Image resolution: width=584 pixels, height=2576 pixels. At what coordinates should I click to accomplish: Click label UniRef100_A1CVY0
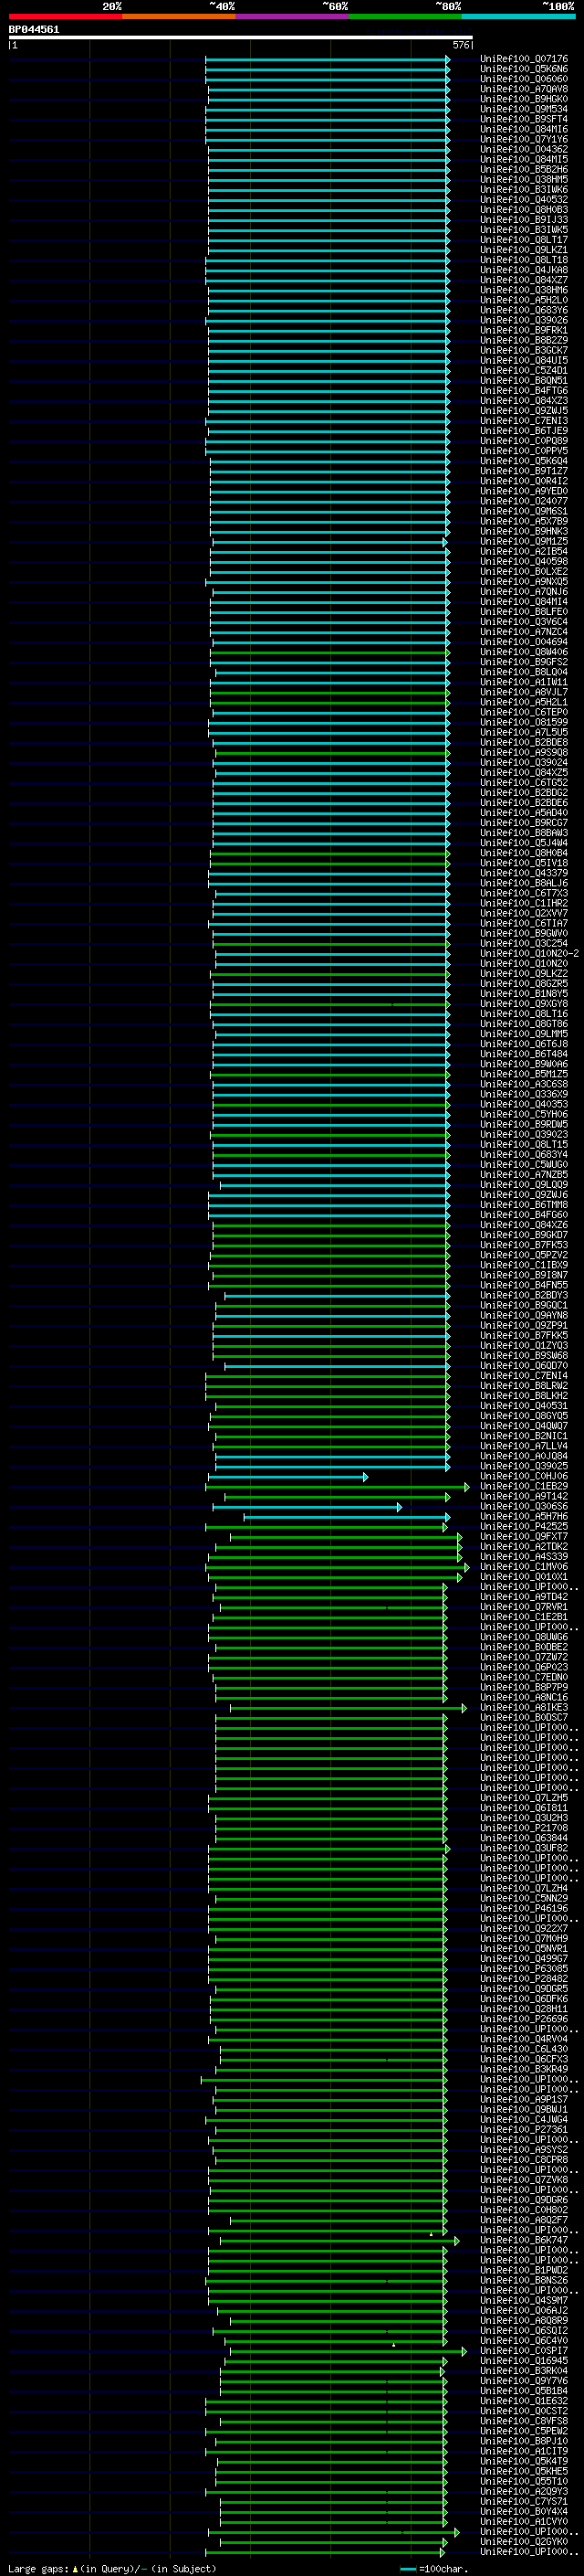click(524, 2521)
